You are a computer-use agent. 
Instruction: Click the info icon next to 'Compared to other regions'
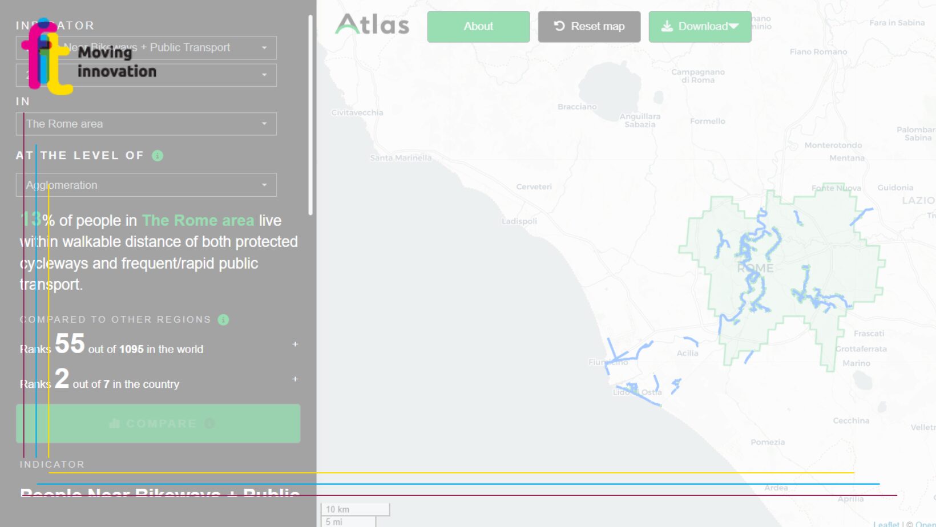(x=223, y=320)
